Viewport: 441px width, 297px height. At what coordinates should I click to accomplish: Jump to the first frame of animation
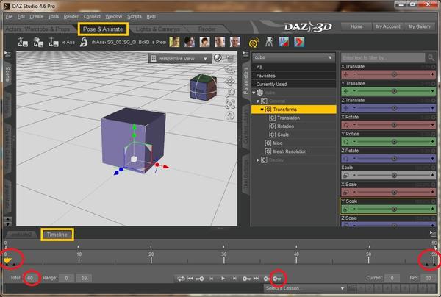click(190, 279)
